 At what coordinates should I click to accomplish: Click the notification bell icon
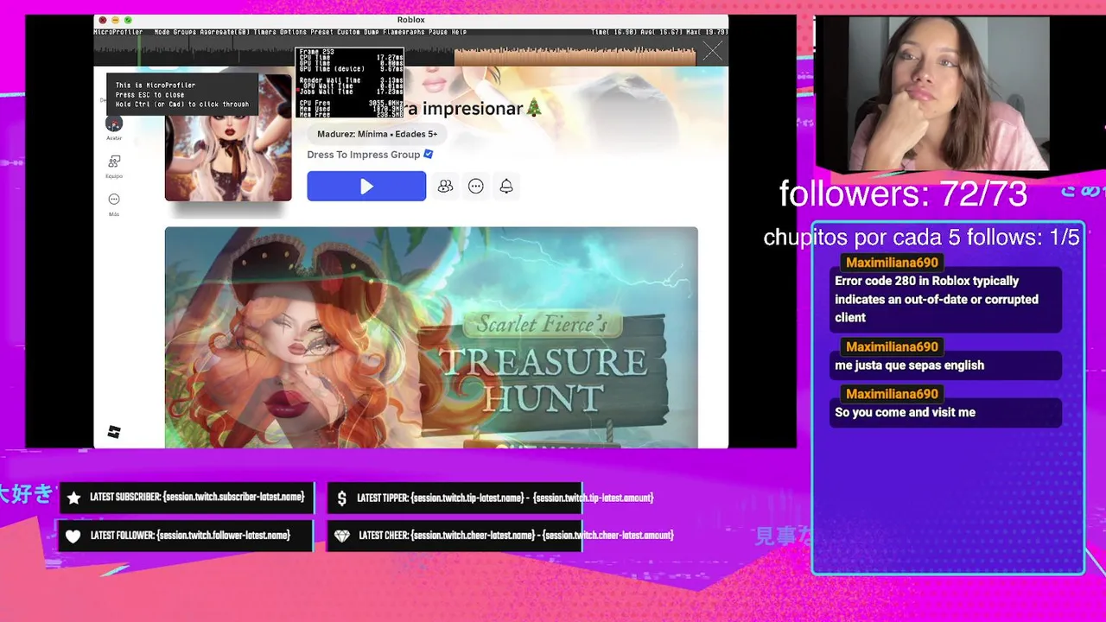pyautogui.click(x=506, y=186)
